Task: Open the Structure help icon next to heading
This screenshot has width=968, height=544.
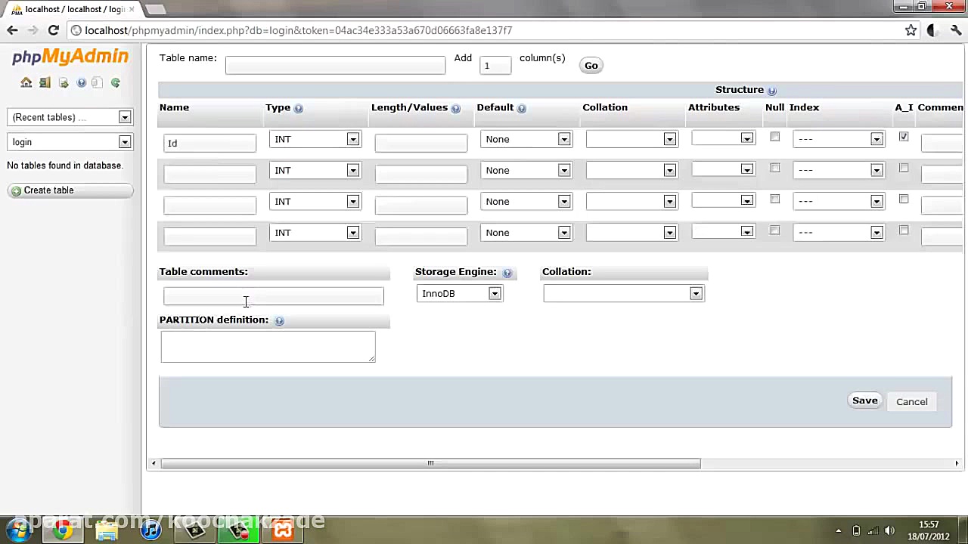Action: tap(771, 90)
